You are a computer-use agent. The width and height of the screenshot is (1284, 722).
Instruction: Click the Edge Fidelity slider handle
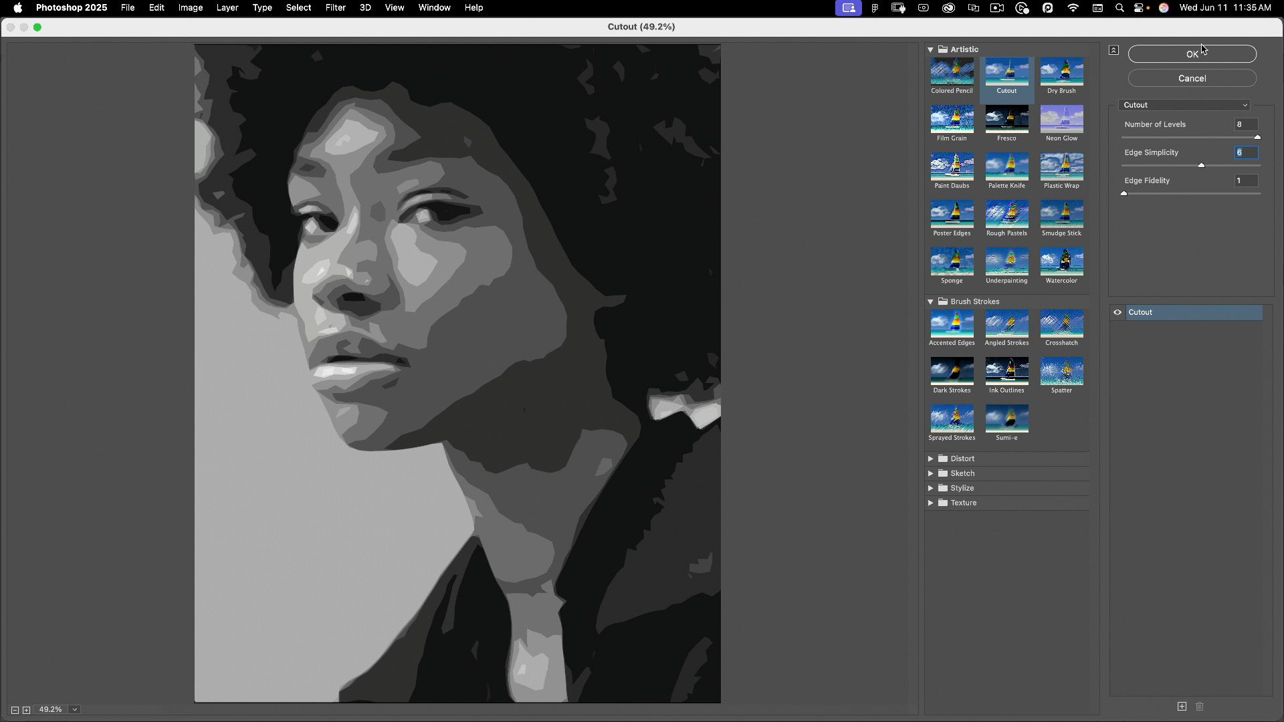point(1124,193)
